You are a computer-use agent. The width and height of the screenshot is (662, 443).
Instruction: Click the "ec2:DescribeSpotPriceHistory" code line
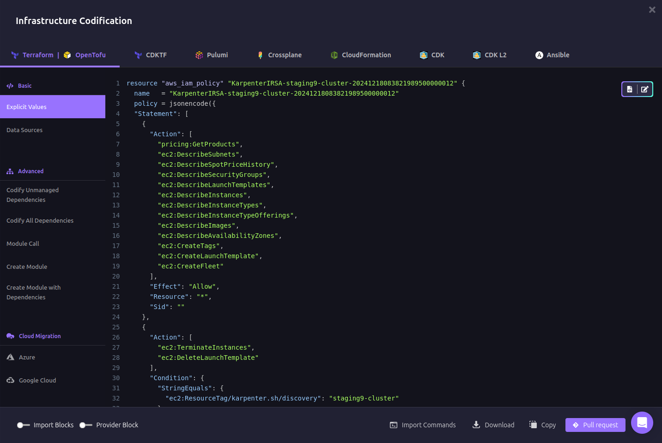(218, 164)
